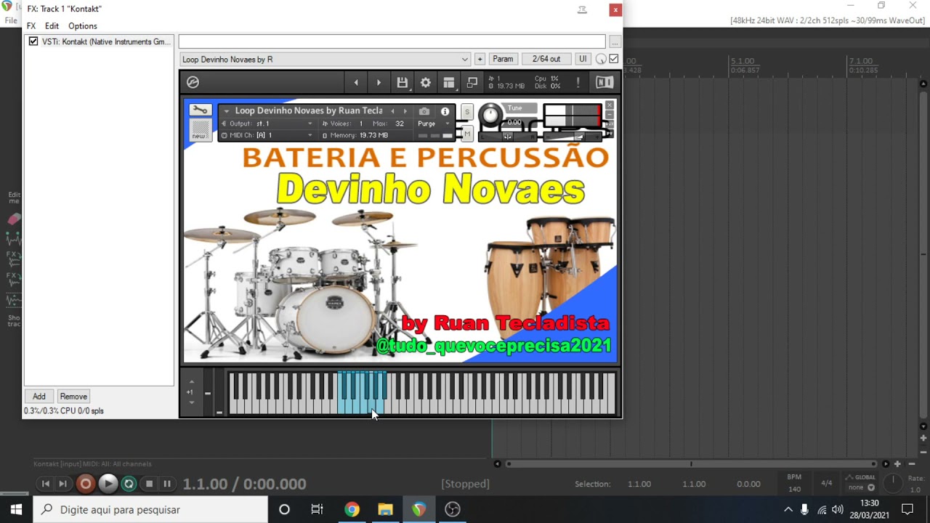Mute the Kontakt instrument with M
The image size is (930, 523).
click(467, 134)
